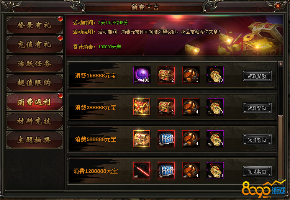The image size is (290, 200).
Task: Select the 超值限购 tab
Action: [34, 83]
